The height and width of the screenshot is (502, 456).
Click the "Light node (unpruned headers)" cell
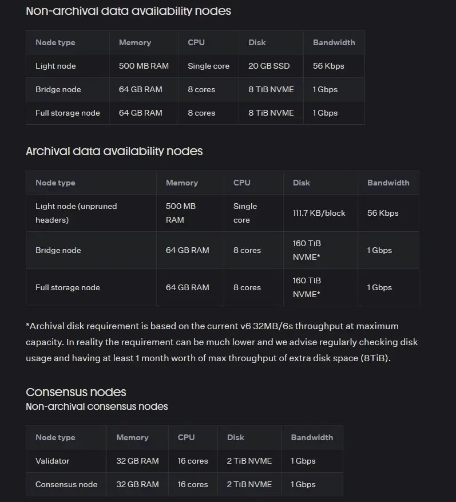click(x=76, y=213)
